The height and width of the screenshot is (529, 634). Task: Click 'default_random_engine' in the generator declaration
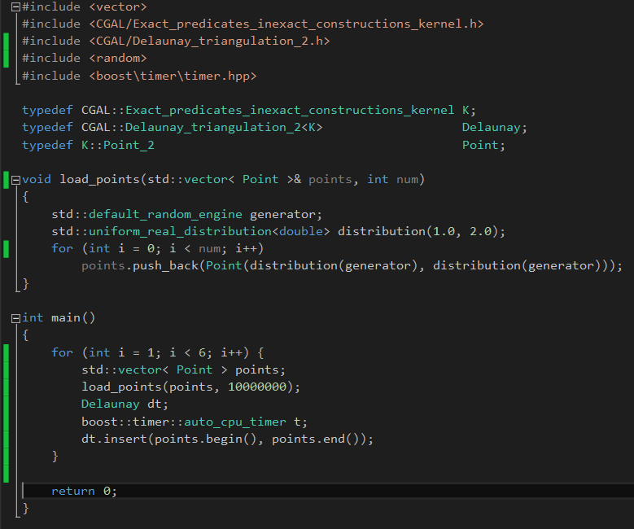165,214
